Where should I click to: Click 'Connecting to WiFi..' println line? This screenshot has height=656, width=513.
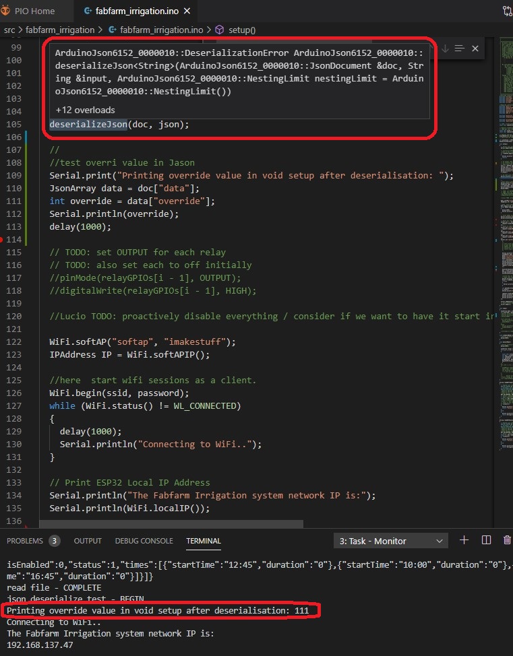coord(161,445)
